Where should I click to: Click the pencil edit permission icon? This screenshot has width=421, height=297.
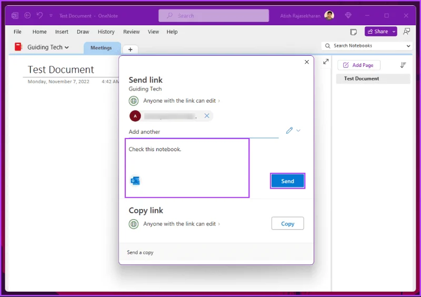point(289,131)
